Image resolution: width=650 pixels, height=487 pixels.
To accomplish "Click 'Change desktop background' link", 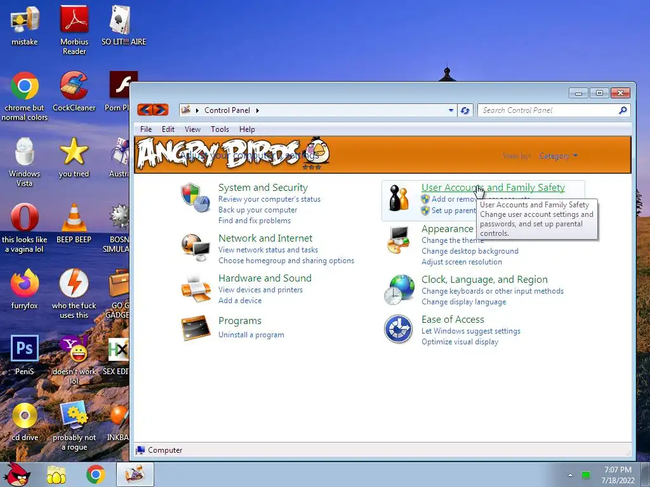I will [x=470, y=251].
